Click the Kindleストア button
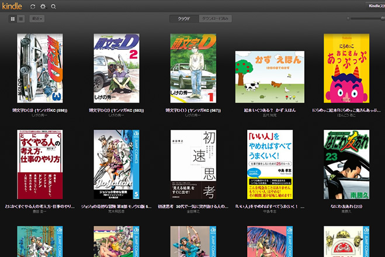385x257 pixels. pyautogui.click(x=376, y=6)
